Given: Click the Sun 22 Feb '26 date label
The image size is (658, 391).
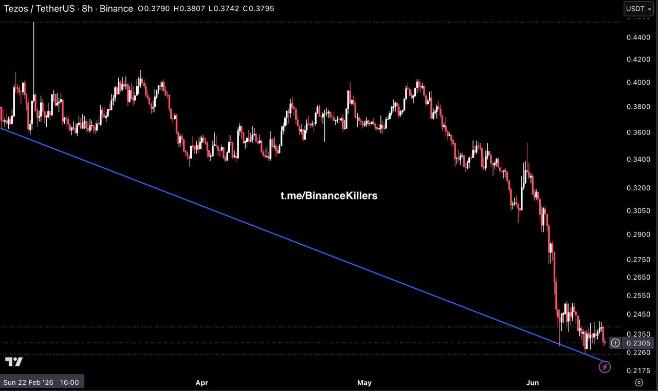Looking at the screenshot, I should click(42, 382).
